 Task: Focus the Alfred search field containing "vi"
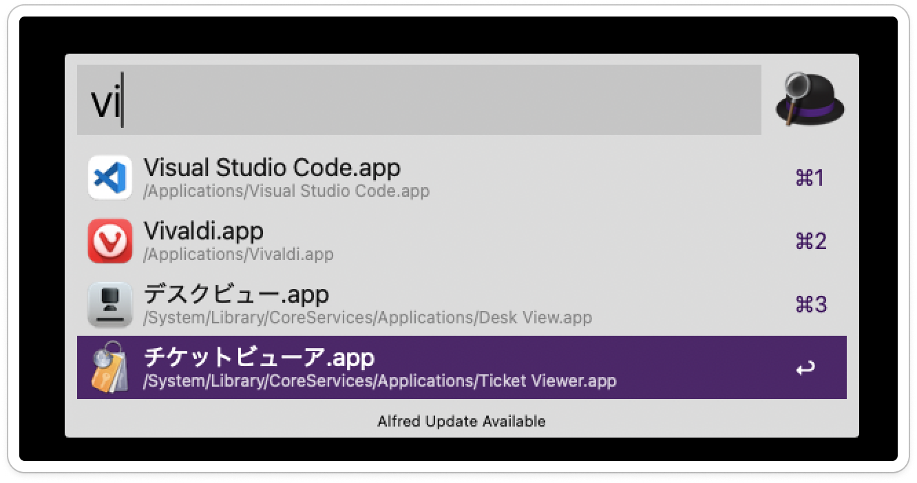pos(419,100)
